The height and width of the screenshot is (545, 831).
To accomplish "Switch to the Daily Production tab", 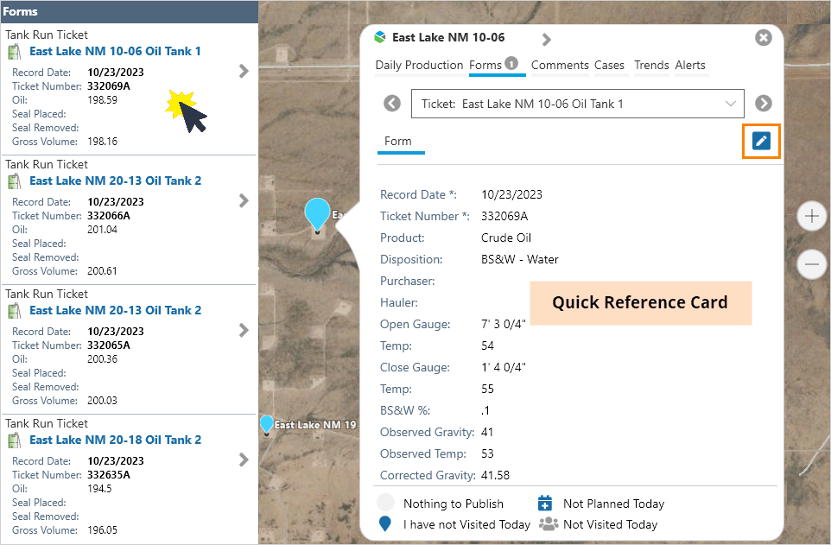I will pos(419,66).
